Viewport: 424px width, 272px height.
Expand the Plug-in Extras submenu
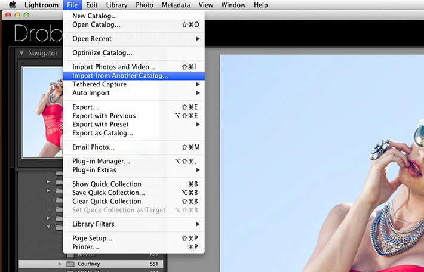(134, 170)
